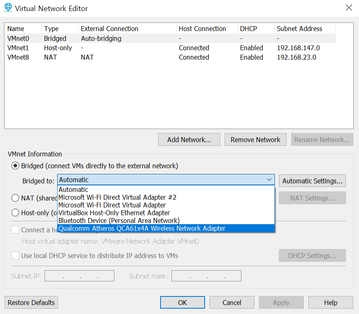Sort by Subnet Address column header
The width and height of the screenshot is (359, 314).
coord(305,29)
